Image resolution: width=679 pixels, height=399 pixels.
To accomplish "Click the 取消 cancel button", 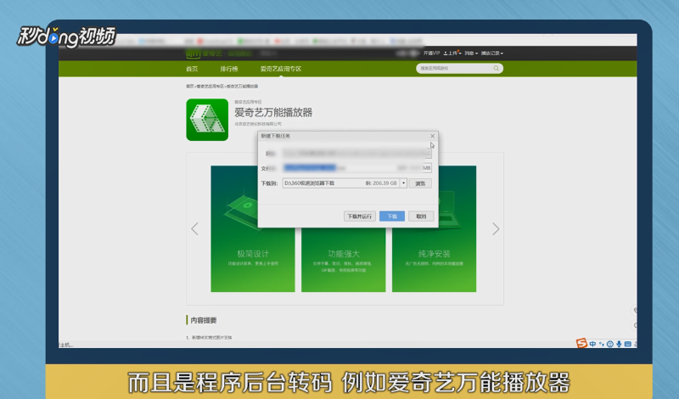I will 421,216.
